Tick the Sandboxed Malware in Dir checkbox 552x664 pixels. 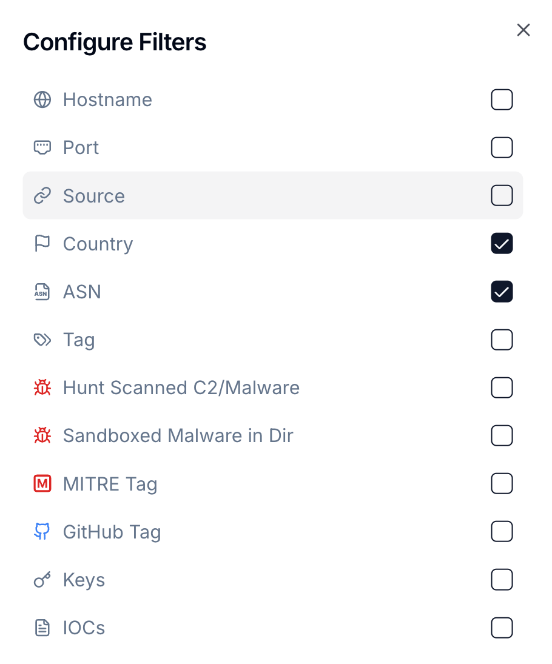(502, 435)
